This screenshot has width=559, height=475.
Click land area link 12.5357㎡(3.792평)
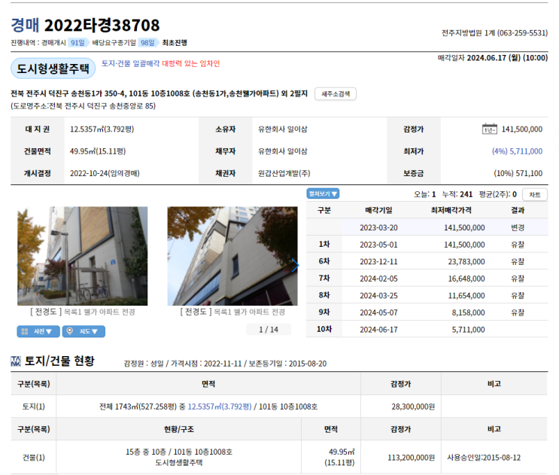pos(220,406)
